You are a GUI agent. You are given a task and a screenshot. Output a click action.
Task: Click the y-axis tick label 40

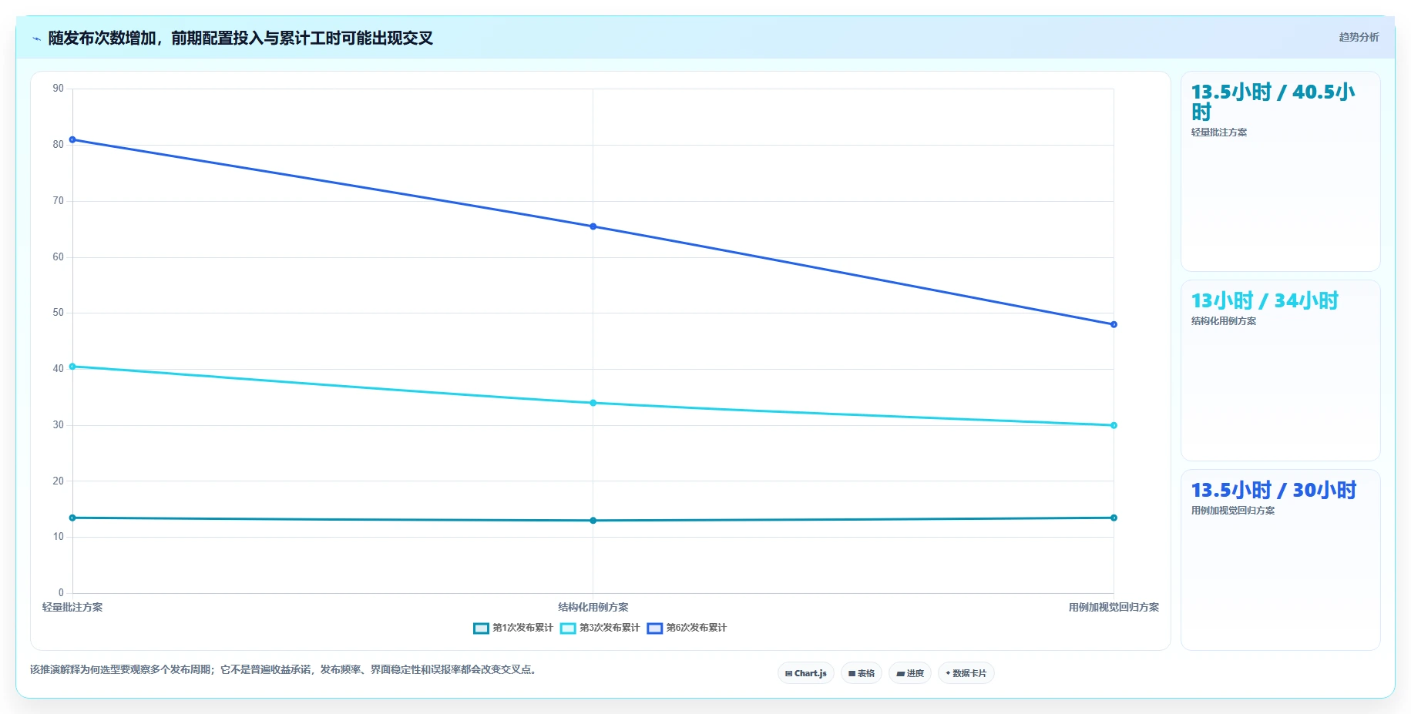coord(59,369)
